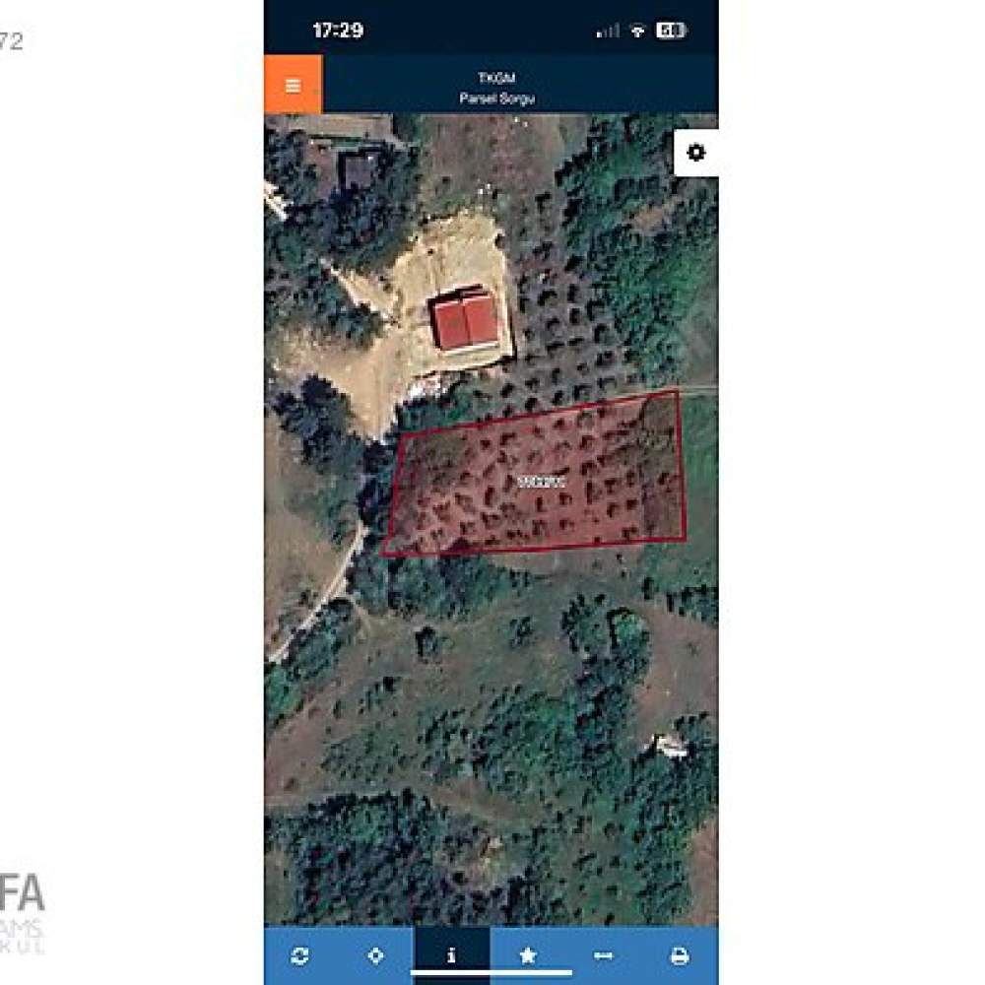Tap the refresh arrows icon in bottom bar
The image size is (985, 985).
pos(300,955)
